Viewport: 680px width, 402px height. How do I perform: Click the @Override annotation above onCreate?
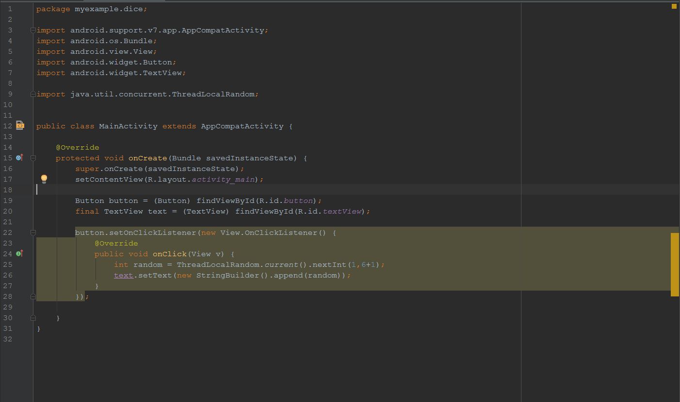pyautogui.click(x=78, y=147)
